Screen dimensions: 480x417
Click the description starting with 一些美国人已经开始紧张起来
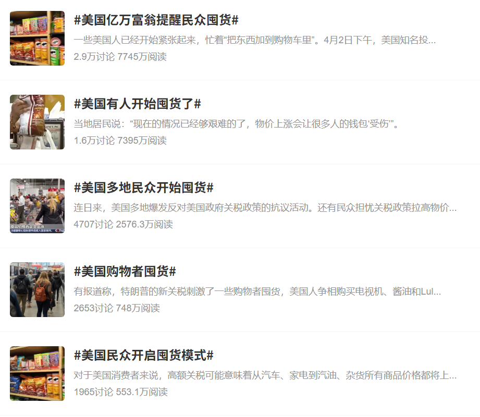[255, 40]
